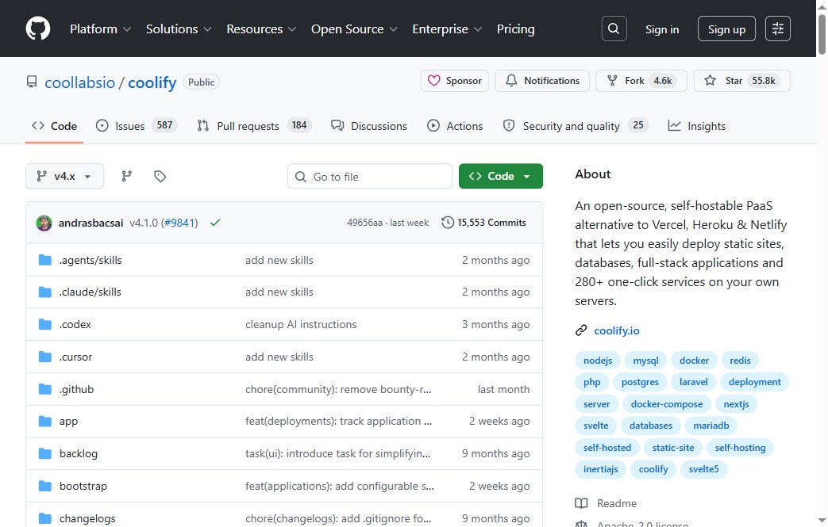Screen dimensions: 828x527
Task: Click the .cursor folder icon
Action: [45, 357]
